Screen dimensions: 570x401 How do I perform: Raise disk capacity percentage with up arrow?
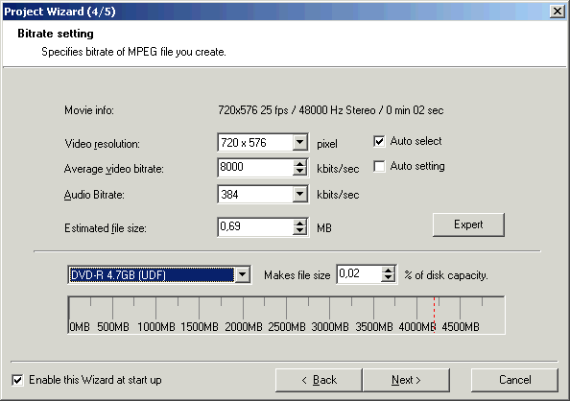(x=389, y=271)
